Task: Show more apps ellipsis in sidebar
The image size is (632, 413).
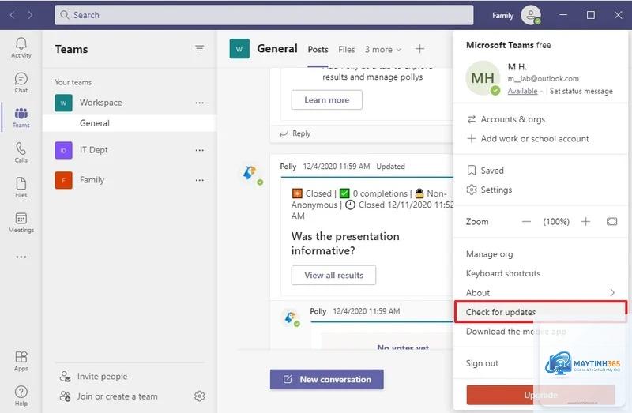Action: pyautogui.click(x=21, y=257)
